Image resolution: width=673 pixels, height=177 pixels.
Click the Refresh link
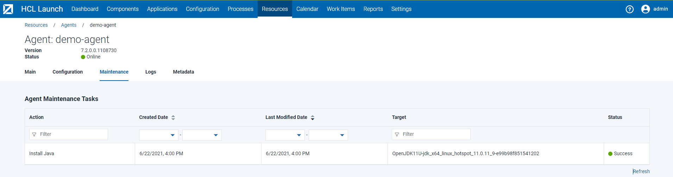641,171
